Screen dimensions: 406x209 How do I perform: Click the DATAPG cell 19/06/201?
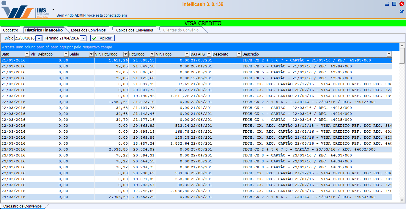pos(201,78)
